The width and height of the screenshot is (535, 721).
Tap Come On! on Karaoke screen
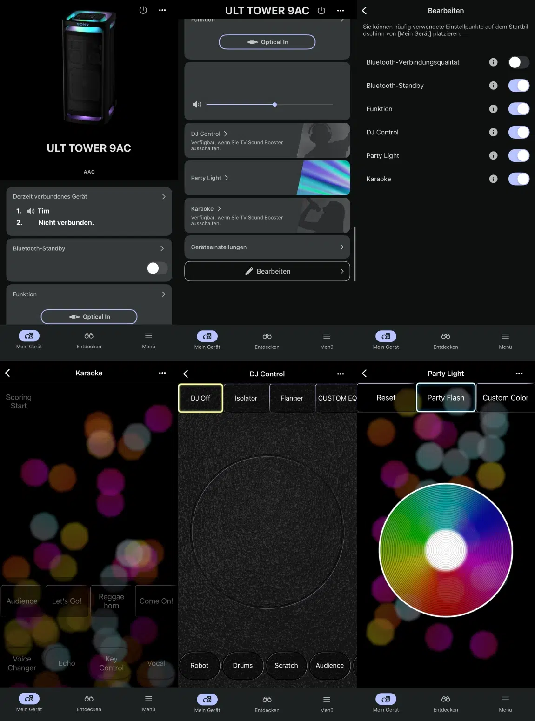click(156, 601)
